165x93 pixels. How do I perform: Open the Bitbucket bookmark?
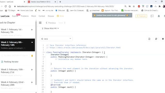coord(60,10)
